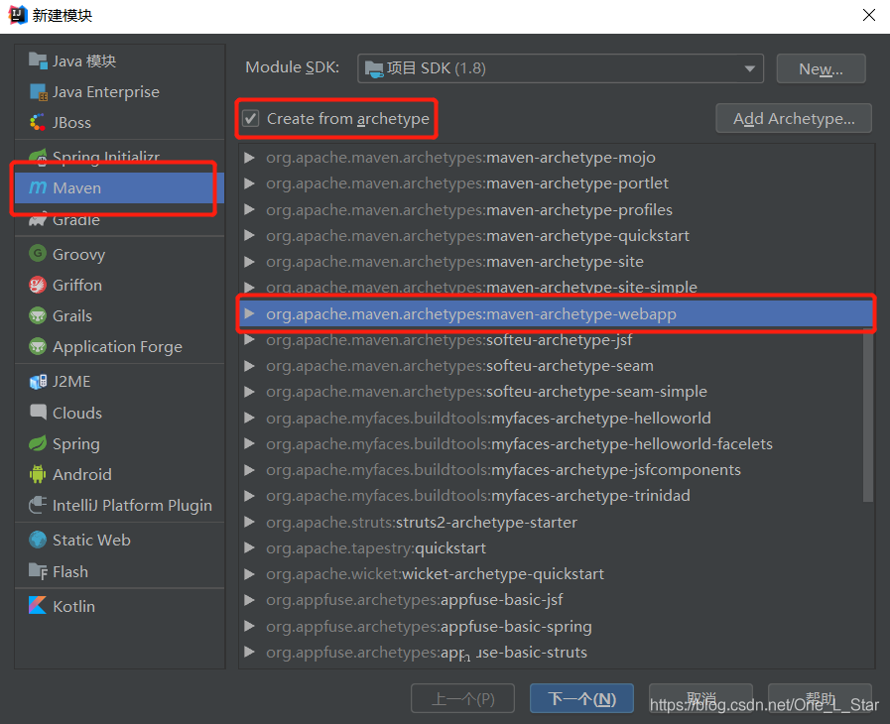Select Android module type
Image resolution: width=890 pixels, height=724 pixels.
point(120,474)
